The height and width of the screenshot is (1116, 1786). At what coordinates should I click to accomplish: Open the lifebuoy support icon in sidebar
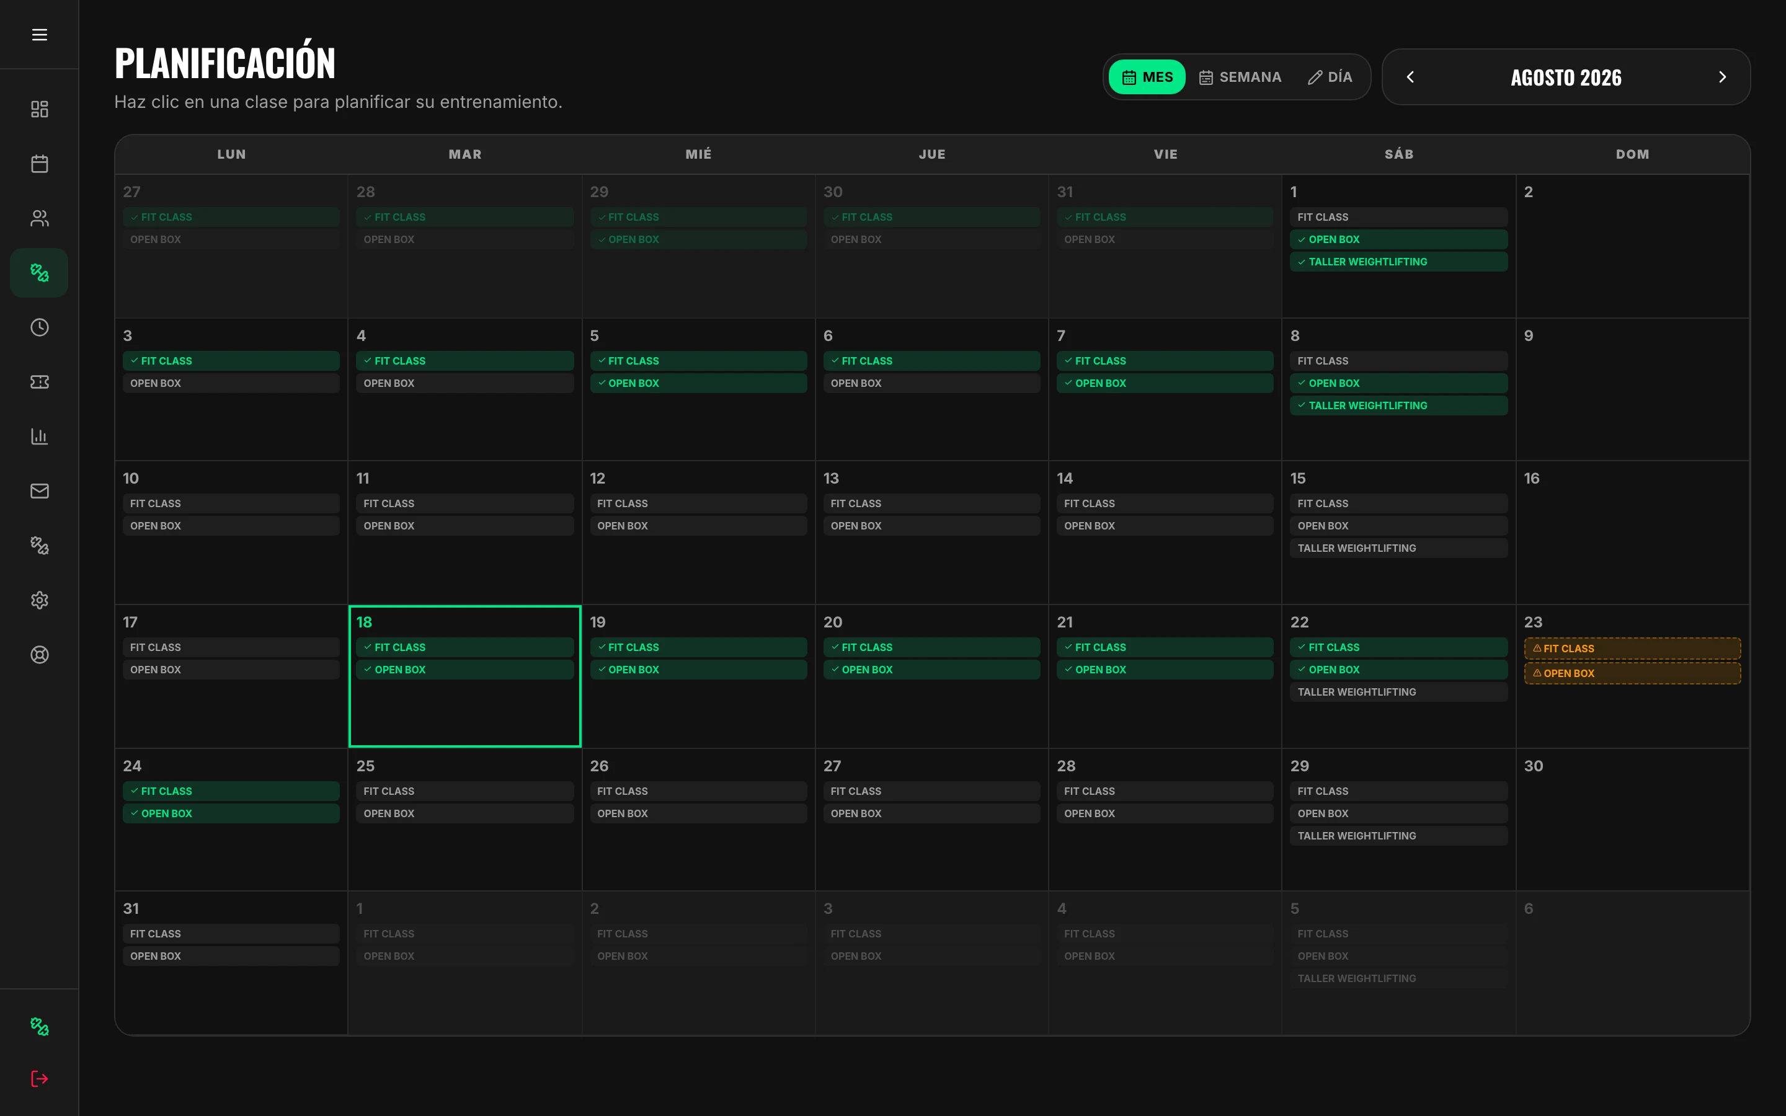coord(39,655)
